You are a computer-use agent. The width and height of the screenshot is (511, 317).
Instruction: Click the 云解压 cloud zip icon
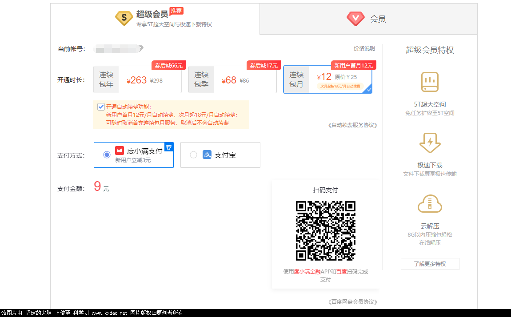coord(430,203)
